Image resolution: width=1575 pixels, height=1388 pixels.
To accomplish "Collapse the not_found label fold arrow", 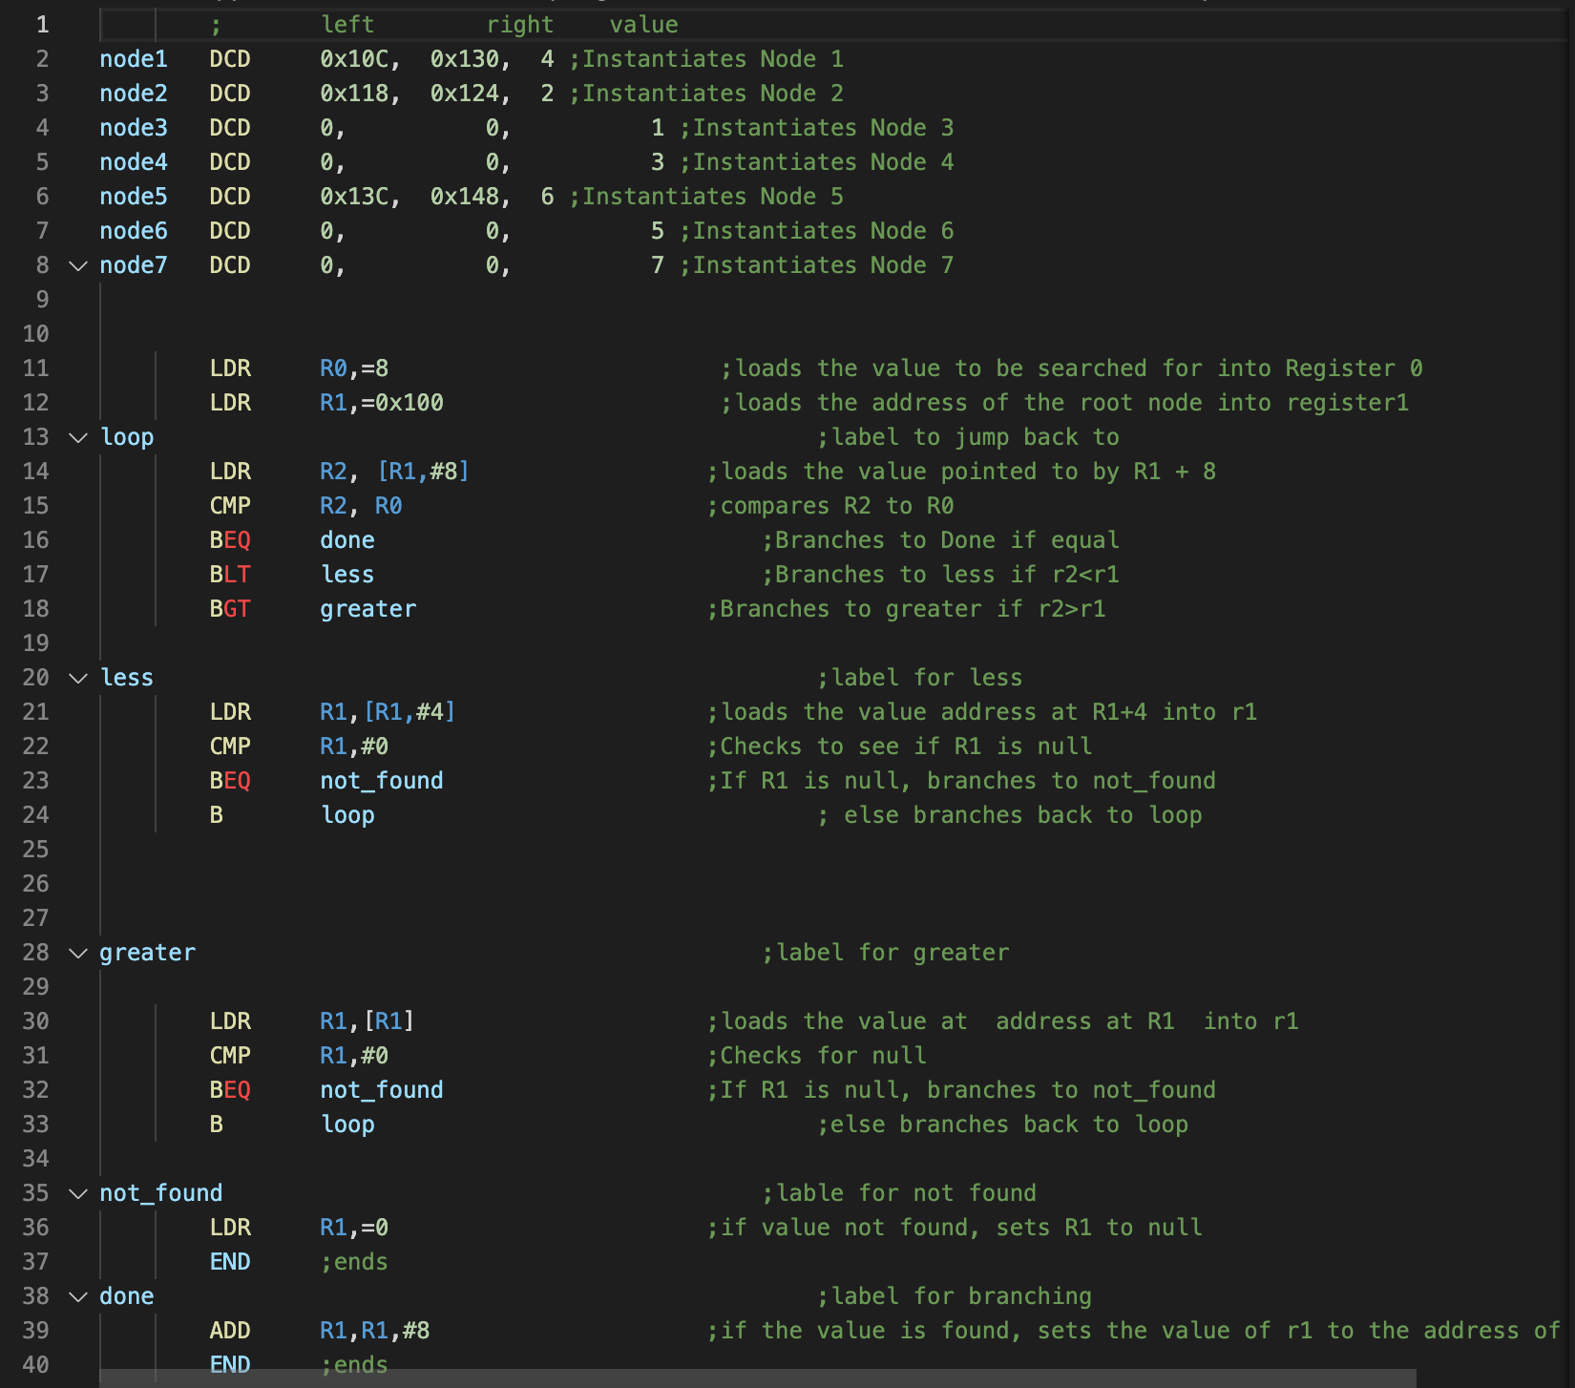I will click(x=78, y=1193).
